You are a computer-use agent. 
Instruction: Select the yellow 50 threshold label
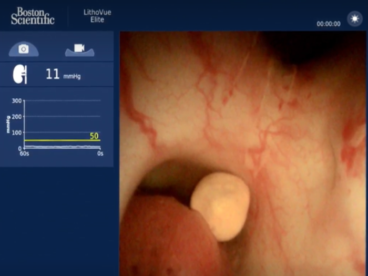94,136
